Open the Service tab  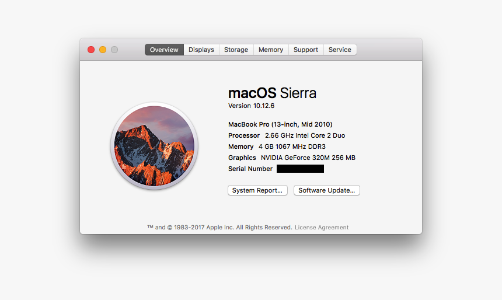(x=340, y=50)
